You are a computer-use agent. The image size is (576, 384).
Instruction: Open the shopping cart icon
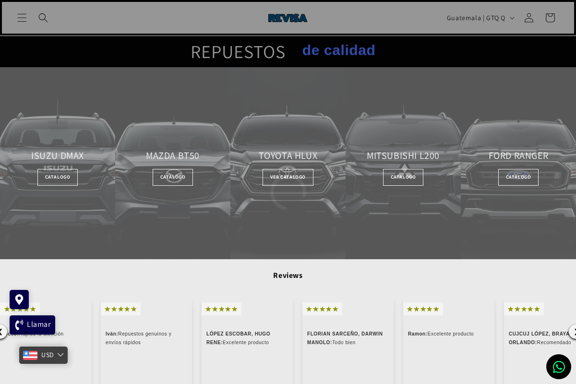click(x=550, y=18)
